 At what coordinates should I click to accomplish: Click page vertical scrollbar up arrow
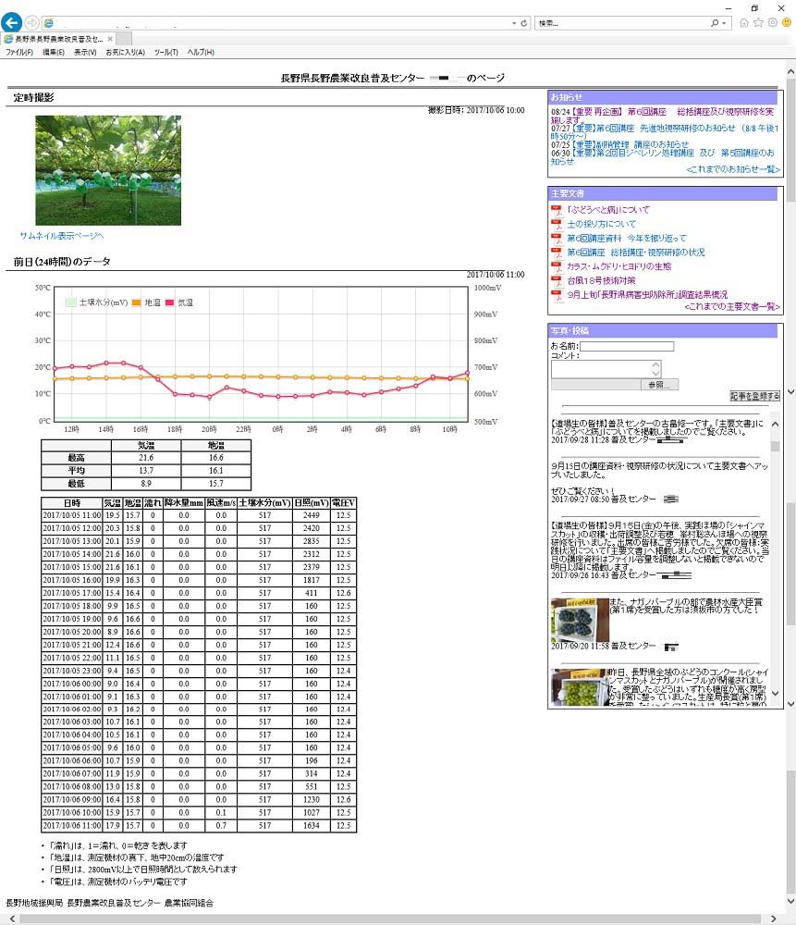click(790, 71)
